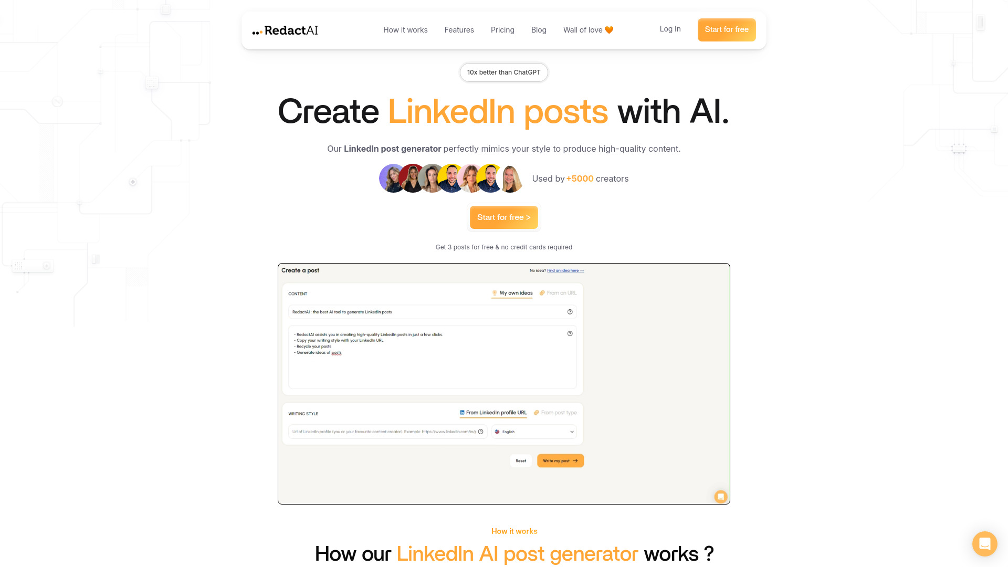Viewport: 1008px width, 567px height.
Task: Click the Write my post arrow button
Action: pyautogui.click(x=559, y=460)
